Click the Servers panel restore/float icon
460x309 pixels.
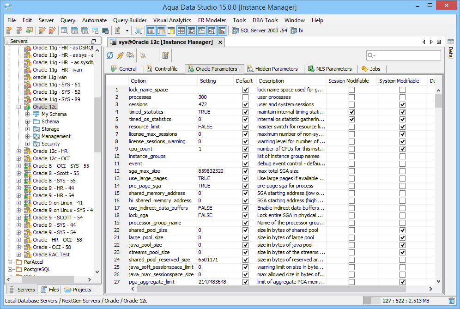[93, 41]
